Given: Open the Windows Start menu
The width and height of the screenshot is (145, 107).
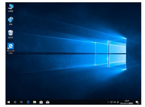Looking at the screenshot, I should [x=9, y=102].
